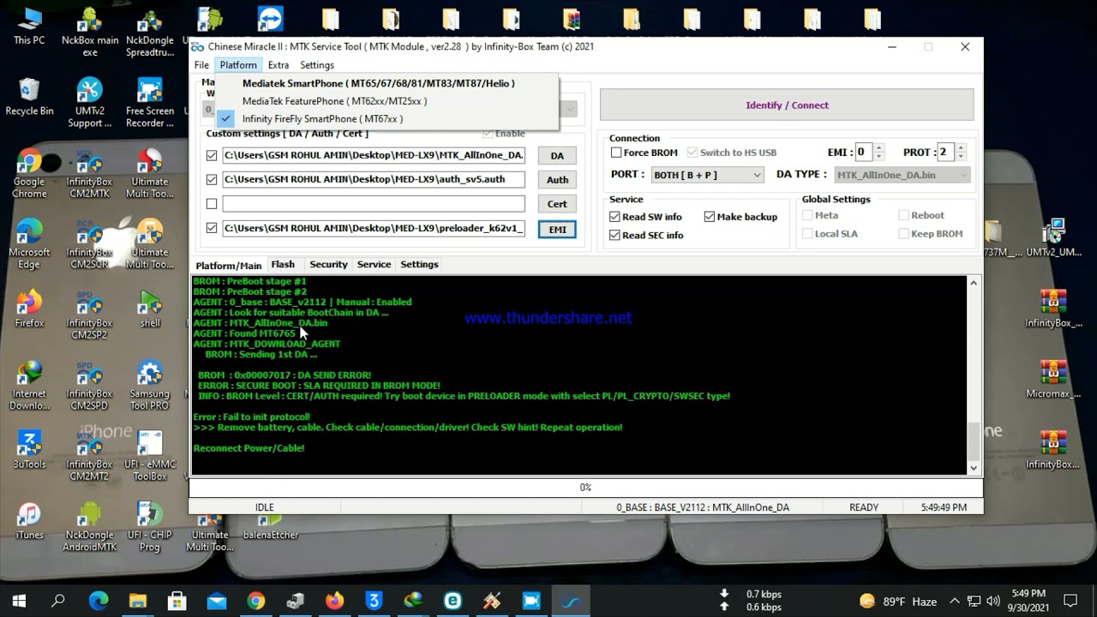Open Internet Download Manager desktop icon
The width and height of the screenshot is (1097, 617).
29,386
